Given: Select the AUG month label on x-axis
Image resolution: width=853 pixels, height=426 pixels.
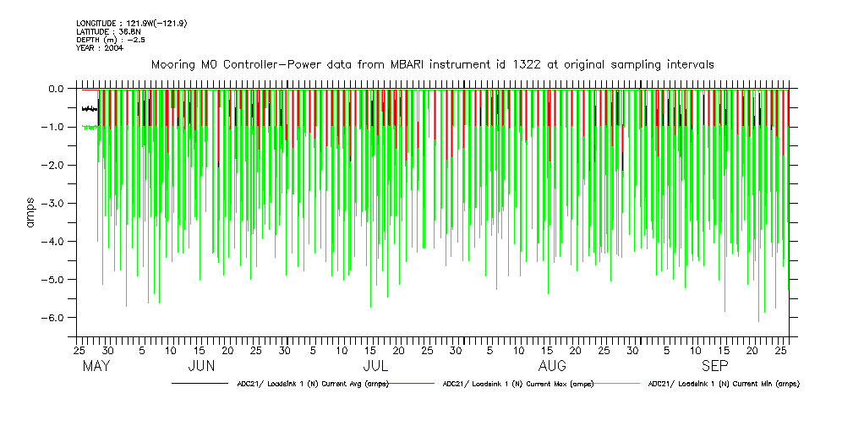Looking at the screenshot, I should coord(552,366).
